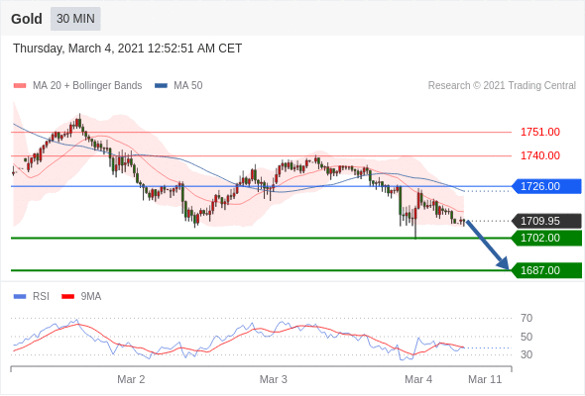Image resolution: width=585 pixels, height=396 pixels.
Task: Toggle the RSI legend label
Action: tap(41, 297)
